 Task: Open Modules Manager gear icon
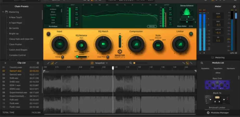(x=208, y=113)
